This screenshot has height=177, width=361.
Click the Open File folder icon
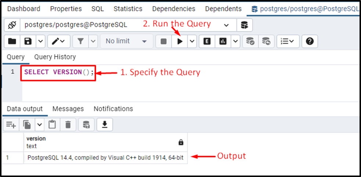click(x=12, y=41)
